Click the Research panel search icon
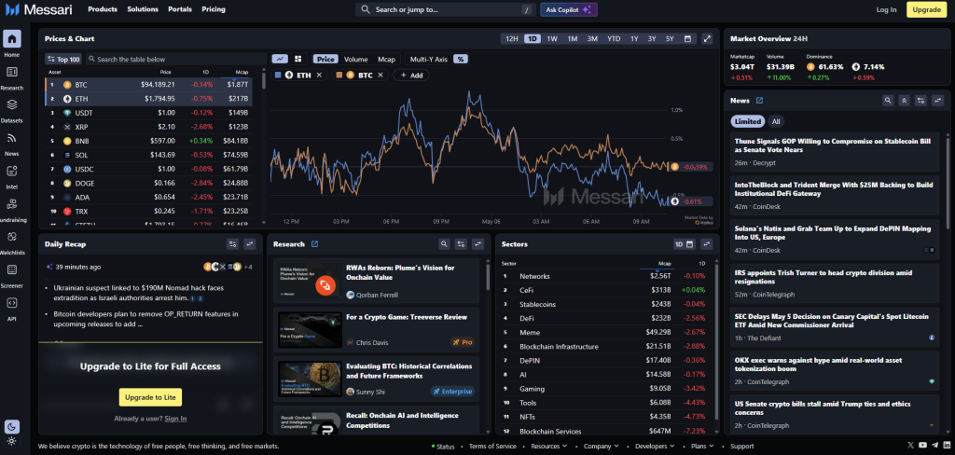 (x=445, y=244)
